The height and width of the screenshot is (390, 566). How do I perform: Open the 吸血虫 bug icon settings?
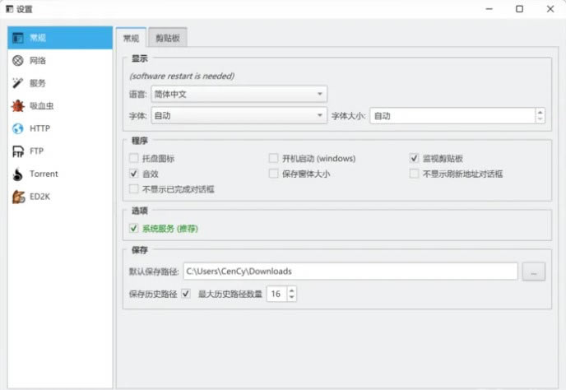[17, 105]
